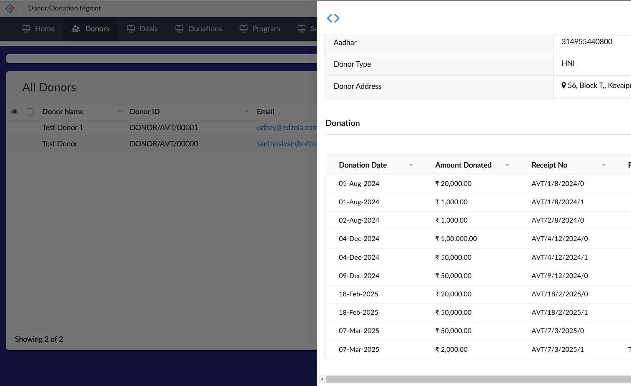
Task: Click the map pin icon next to Donor Address
Action: pyautogui.click(x=563, y=85)
